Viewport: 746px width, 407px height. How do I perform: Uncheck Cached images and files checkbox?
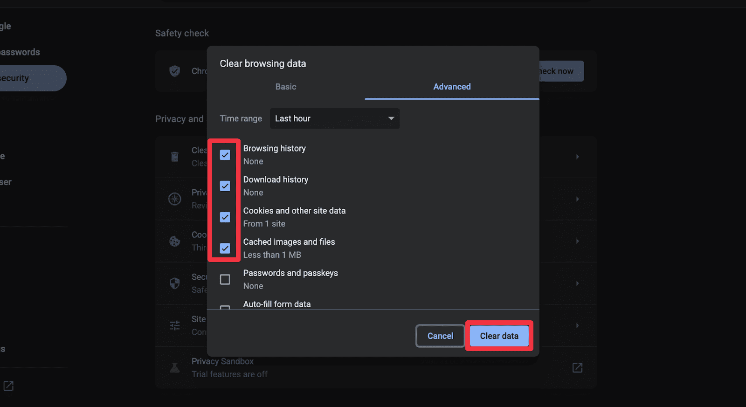pyautogui.click(x=225, y=248)
